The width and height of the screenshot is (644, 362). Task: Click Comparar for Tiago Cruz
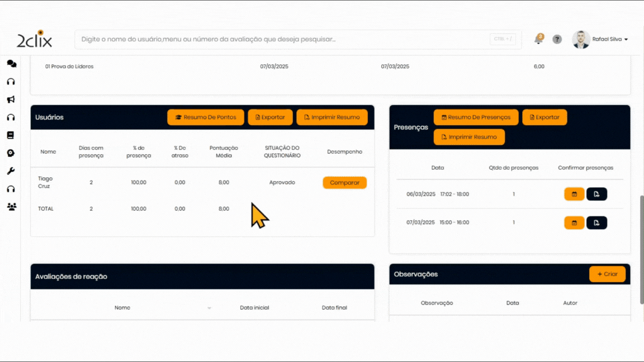[x=344, y=183]
